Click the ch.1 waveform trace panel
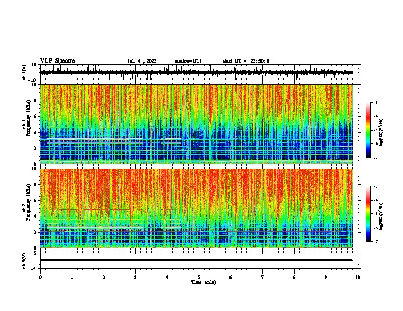Viewport: 403px width, 311px height. point(199,72)
